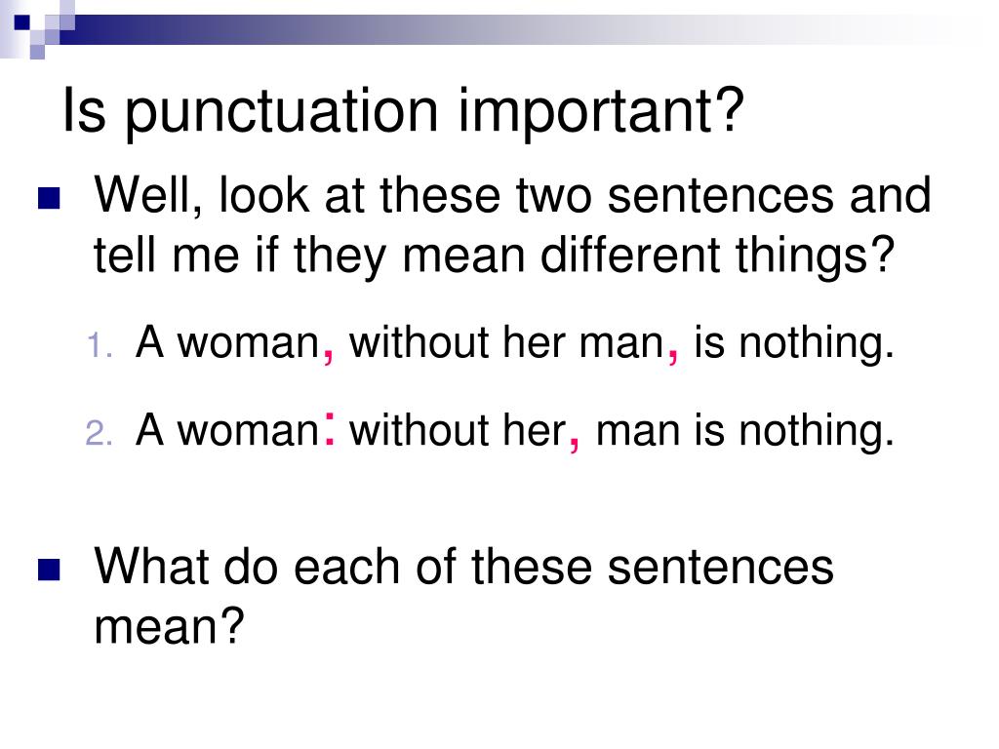Click the first blue square bullet
This screenshot has height=749, width=999.
coord(49,198)
